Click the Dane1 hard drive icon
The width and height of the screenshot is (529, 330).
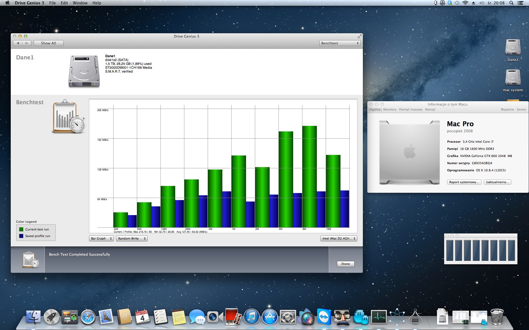tap(84, 71)
